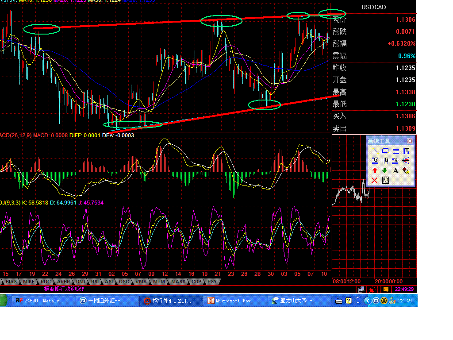This screenshot has width=453, height=340.
Task: Click the 卖出 ask value 1.1309
Action: pos(405,128)
